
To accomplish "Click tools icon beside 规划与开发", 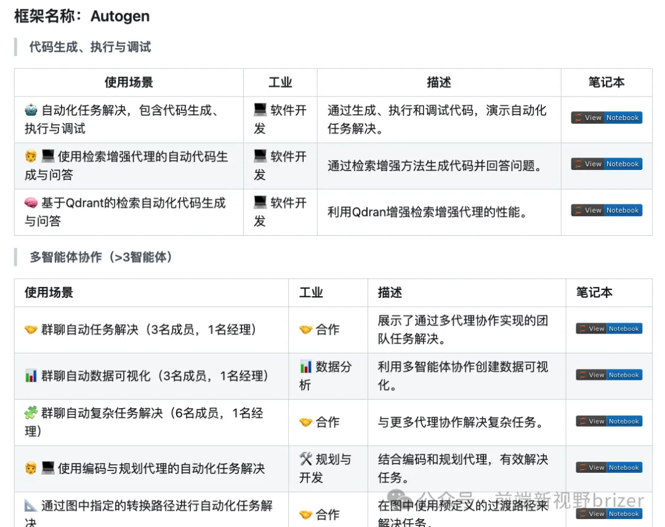I will 306,459.
